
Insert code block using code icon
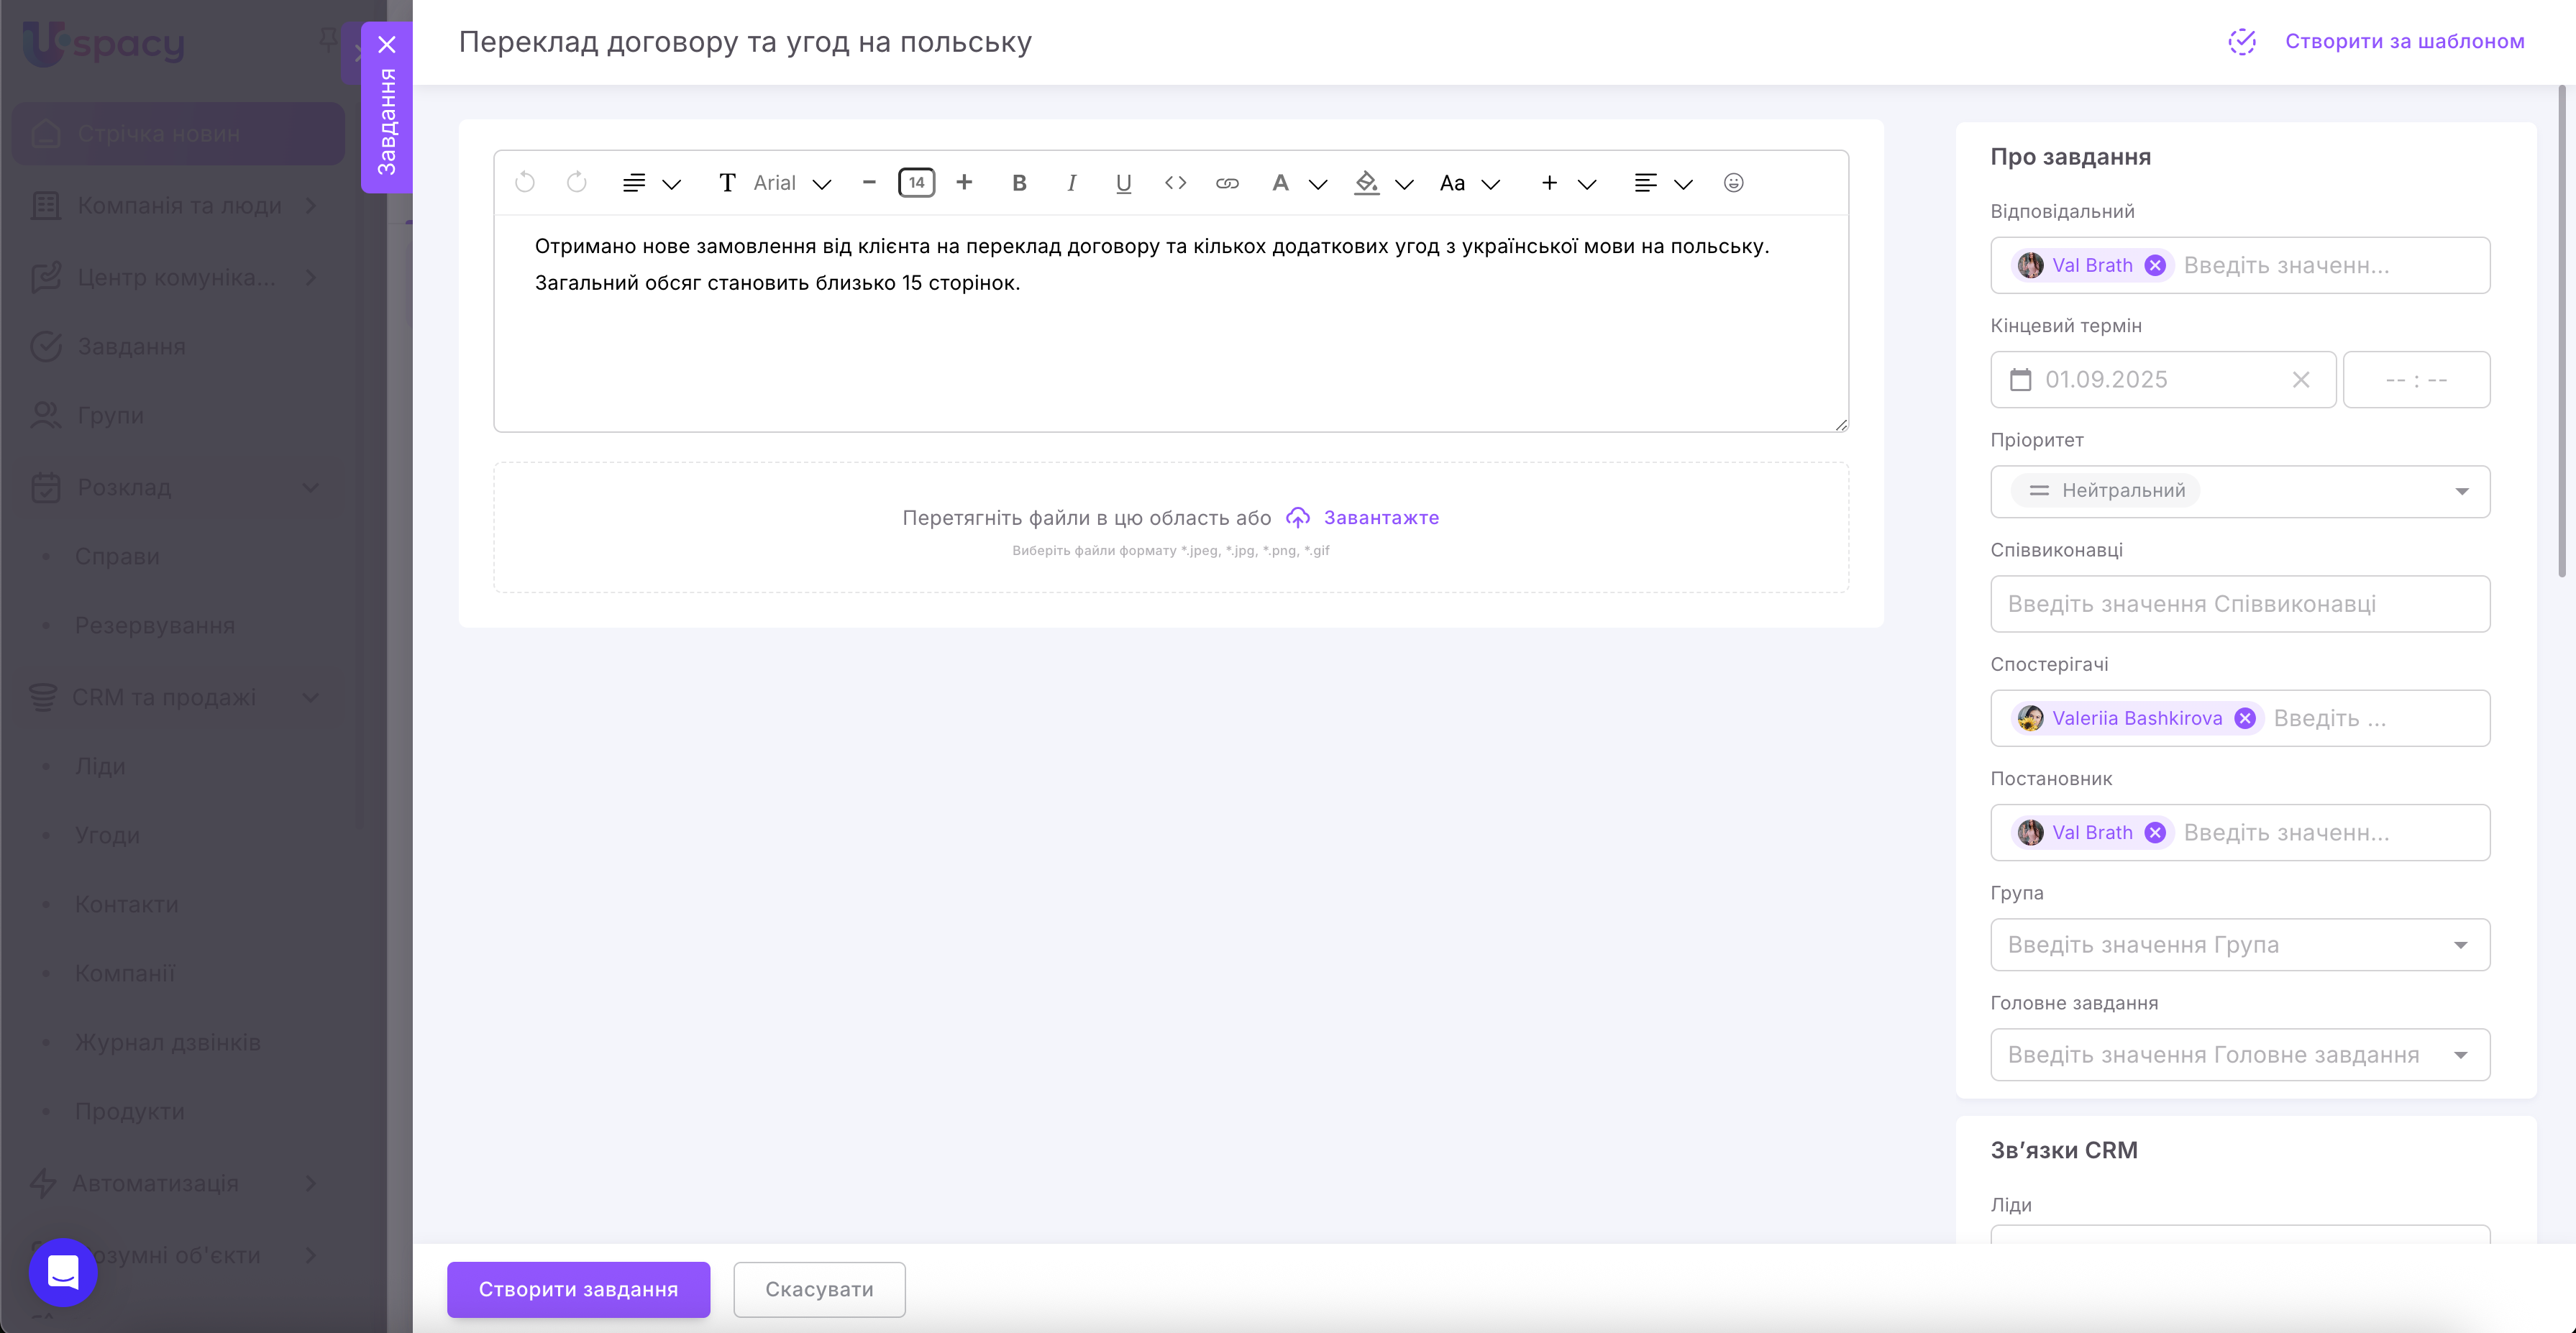(1175, 183)
